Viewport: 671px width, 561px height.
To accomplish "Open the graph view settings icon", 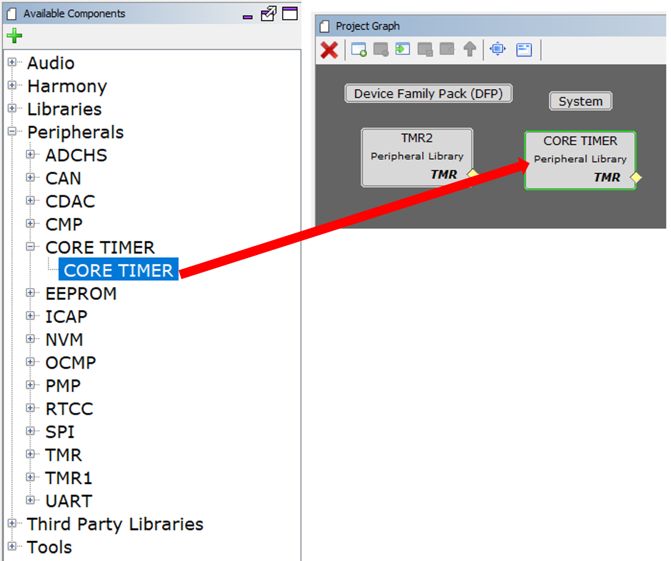I will point(524,49).
